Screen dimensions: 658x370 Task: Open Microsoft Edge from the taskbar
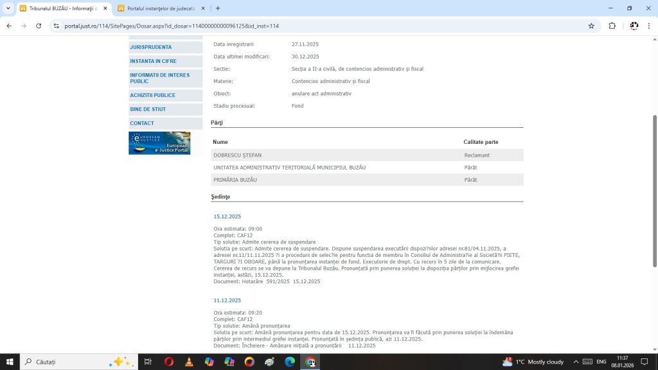(x=289, y=362)
